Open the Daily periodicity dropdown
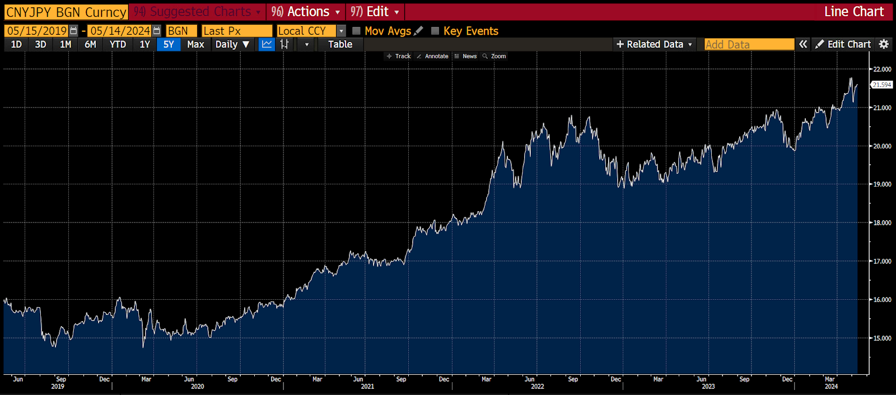Viewport: 896px width, 395px height. [232, 44]
